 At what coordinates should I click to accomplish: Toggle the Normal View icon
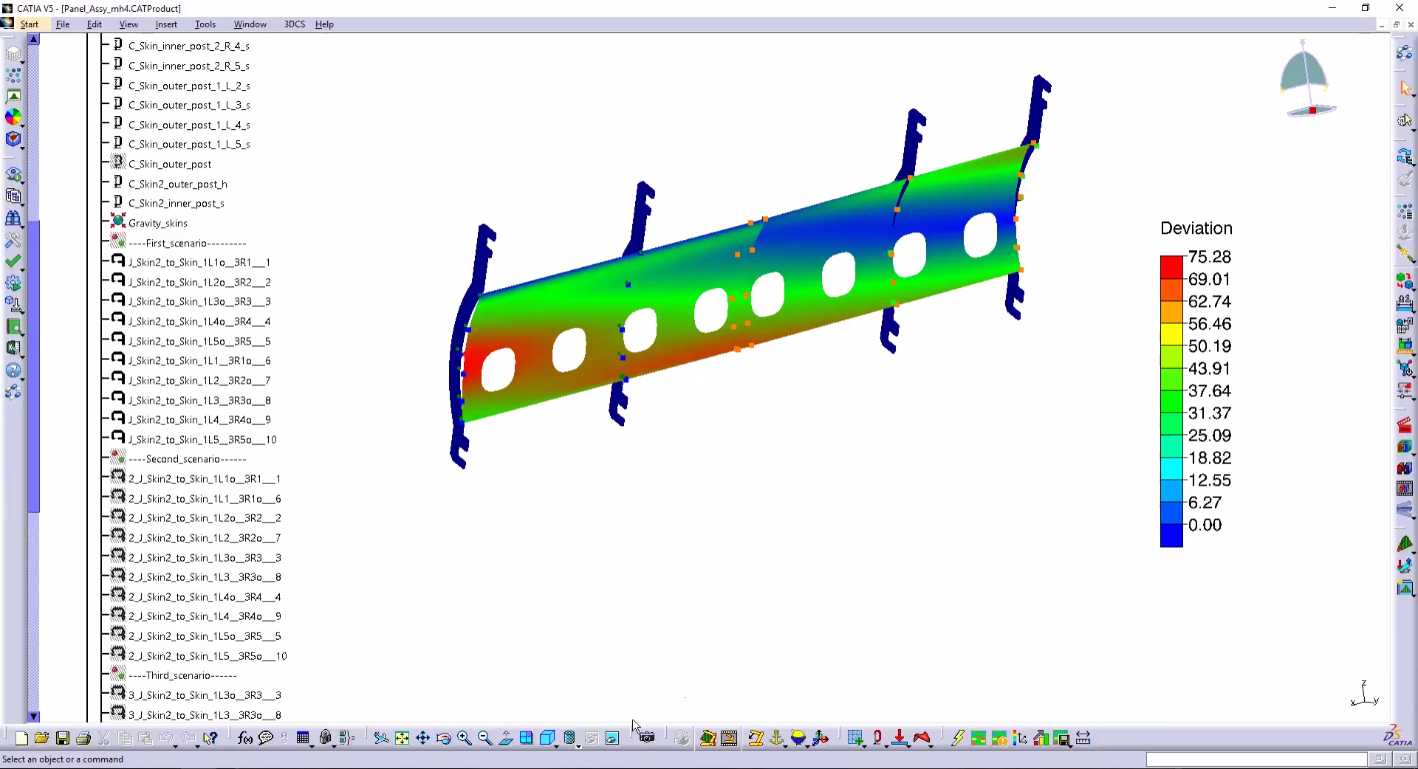coord(506,738)
